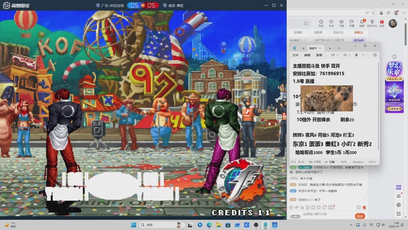The width and height of the screenshot is (408, 230).
Task: Open the 创作中心 creator center icon
Action: pos(372,23)
